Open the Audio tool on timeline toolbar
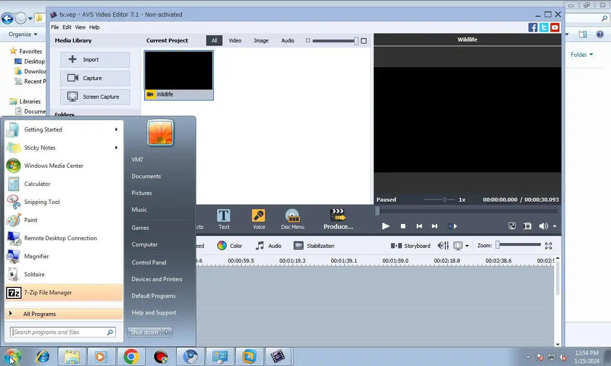The width and height of the screenshot is (611, 366). tap(268, 246)
